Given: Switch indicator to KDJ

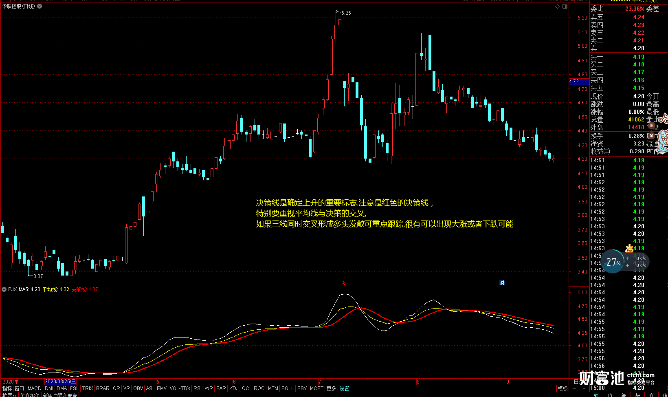Looking at the screenshot, I should click(x=234, y=388).
